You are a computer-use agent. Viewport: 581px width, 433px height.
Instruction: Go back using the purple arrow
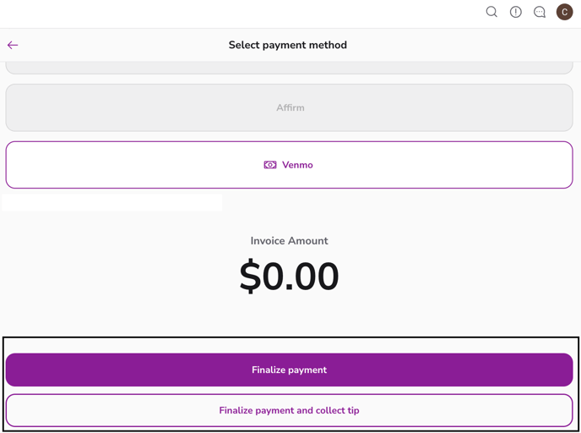point(13,45)
